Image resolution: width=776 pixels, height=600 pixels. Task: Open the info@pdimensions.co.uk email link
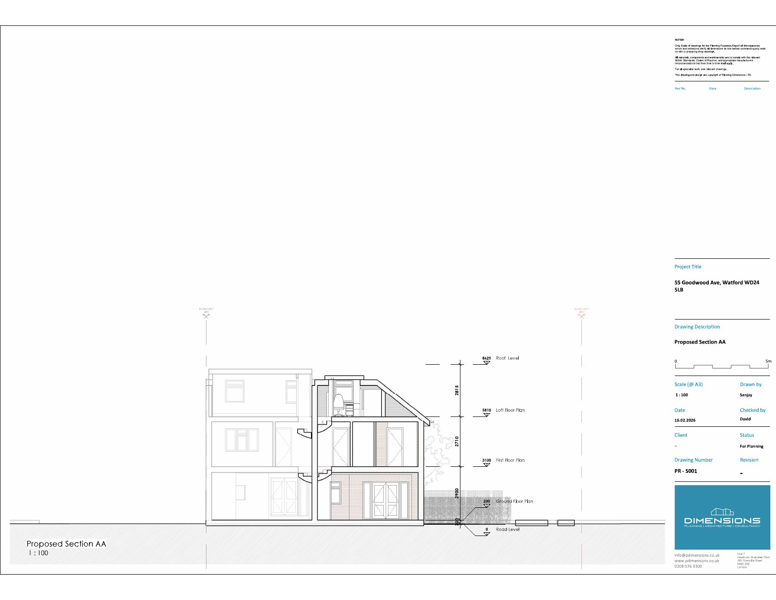[x=697, y=555]
